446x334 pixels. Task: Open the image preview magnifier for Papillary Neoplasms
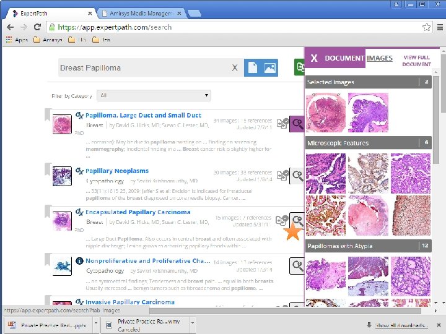(x=297, y=176)
